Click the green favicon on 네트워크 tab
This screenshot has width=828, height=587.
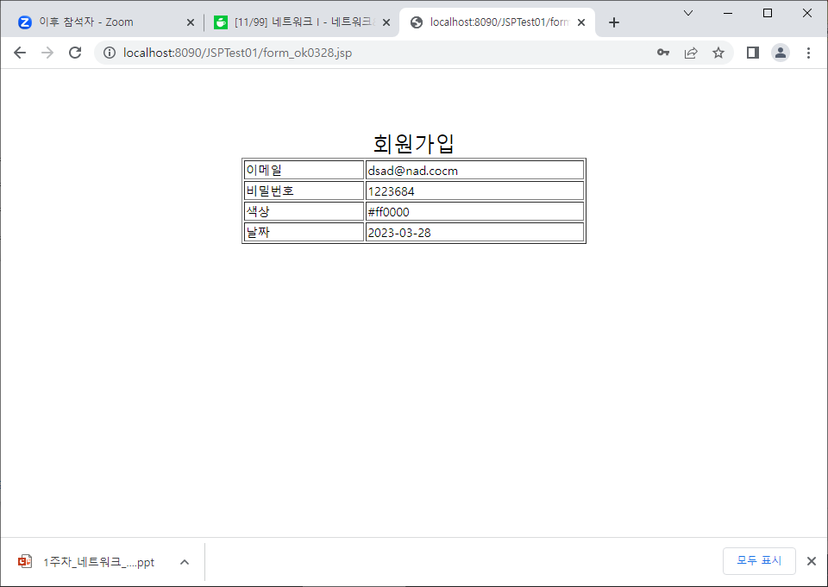click(221, 22)
